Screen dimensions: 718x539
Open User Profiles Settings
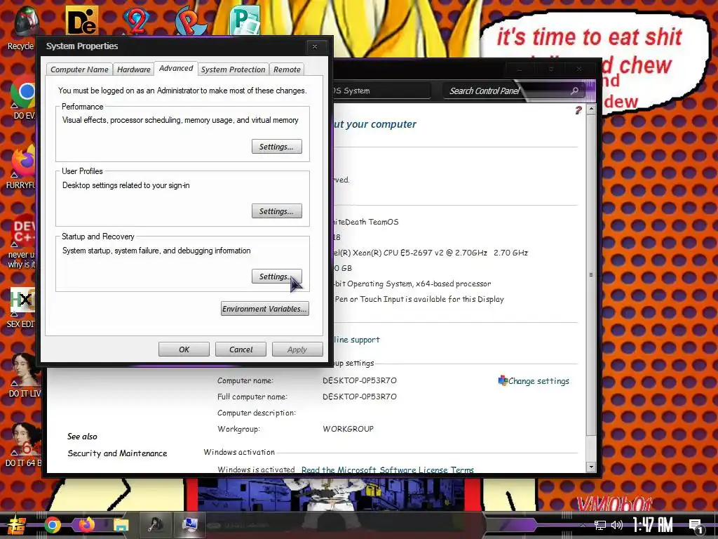click(276, 211)
